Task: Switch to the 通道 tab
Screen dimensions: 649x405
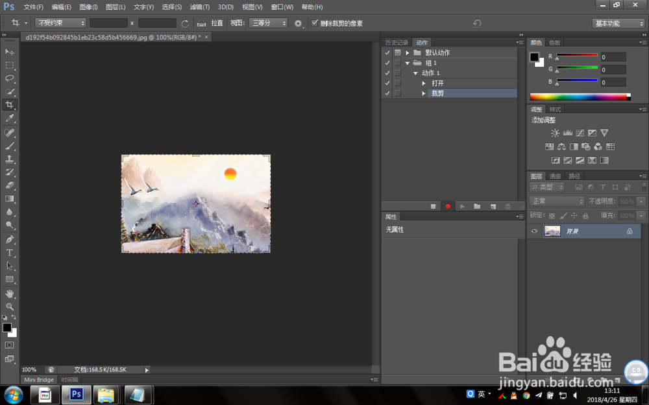Action: tap(555, 176)
